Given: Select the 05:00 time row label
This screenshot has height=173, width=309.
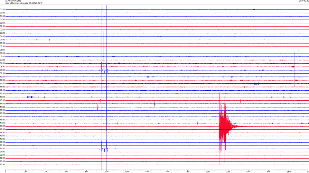Looking at the screenshot, I should tap(2, 43).
